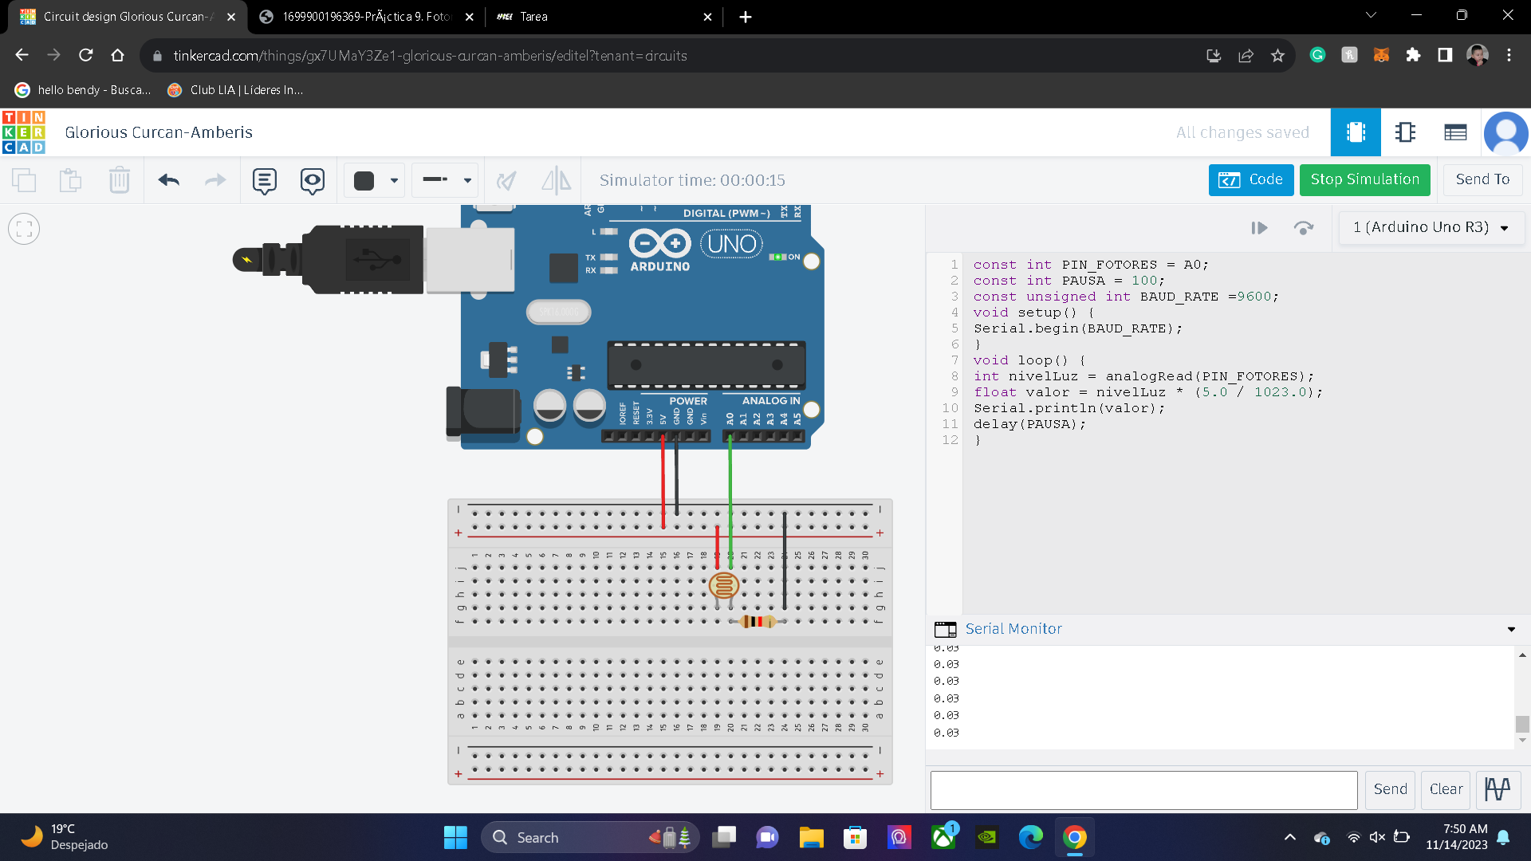
Task: Expand the wire type dropdown
Action: [x=445, y=180]
